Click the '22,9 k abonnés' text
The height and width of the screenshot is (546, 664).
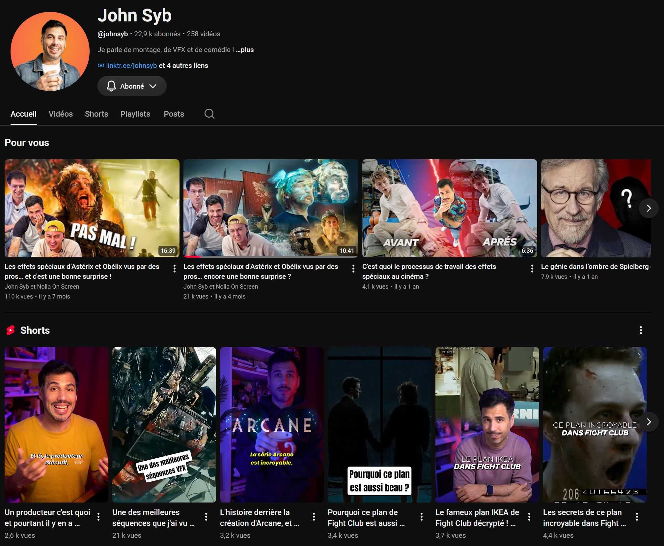(x=157, y=34)
